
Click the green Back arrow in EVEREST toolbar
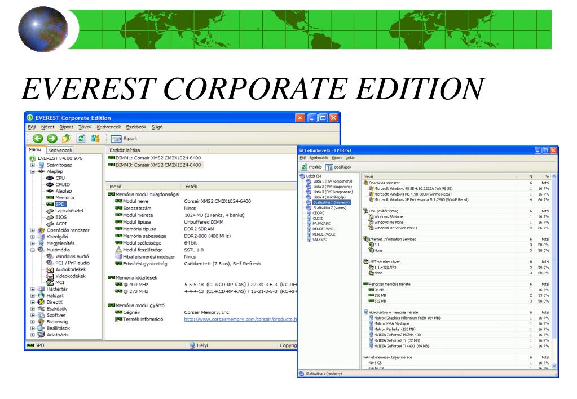(38, 138)
